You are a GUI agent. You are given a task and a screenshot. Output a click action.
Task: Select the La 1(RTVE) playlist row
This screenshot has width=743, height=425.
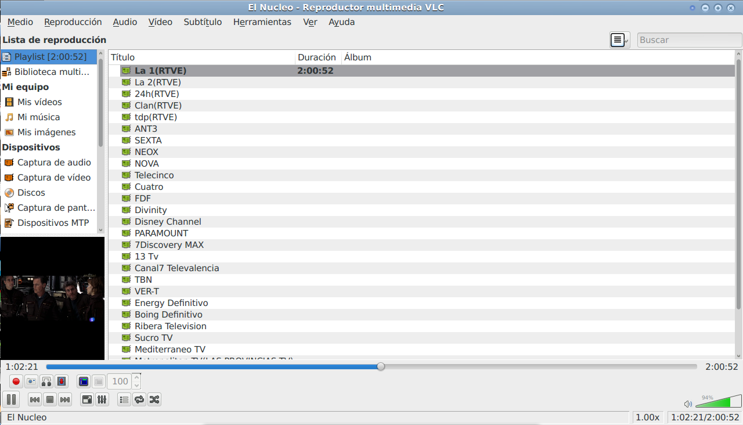[427, 71]
